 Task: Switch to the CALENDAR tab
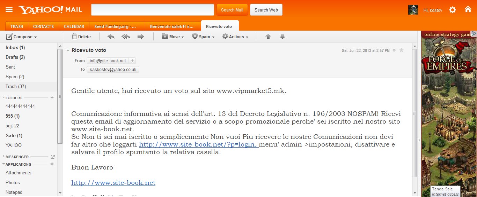[74, 26]
